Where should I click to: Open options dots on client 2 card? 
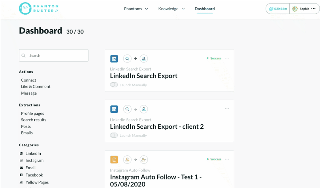tap(227, 109)
